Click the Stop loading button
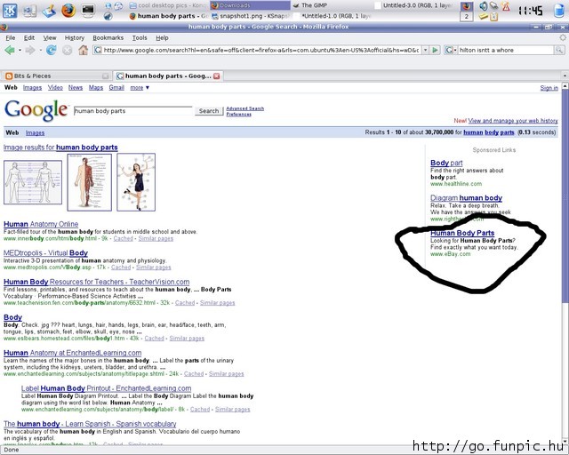This screenshot has width=569, height=455. [x=68, y=50]
